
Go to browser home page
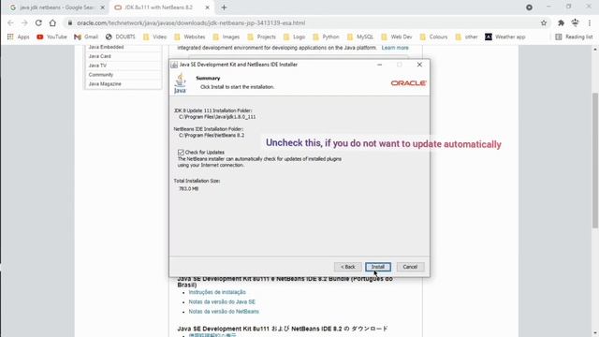tap(52, 22)
